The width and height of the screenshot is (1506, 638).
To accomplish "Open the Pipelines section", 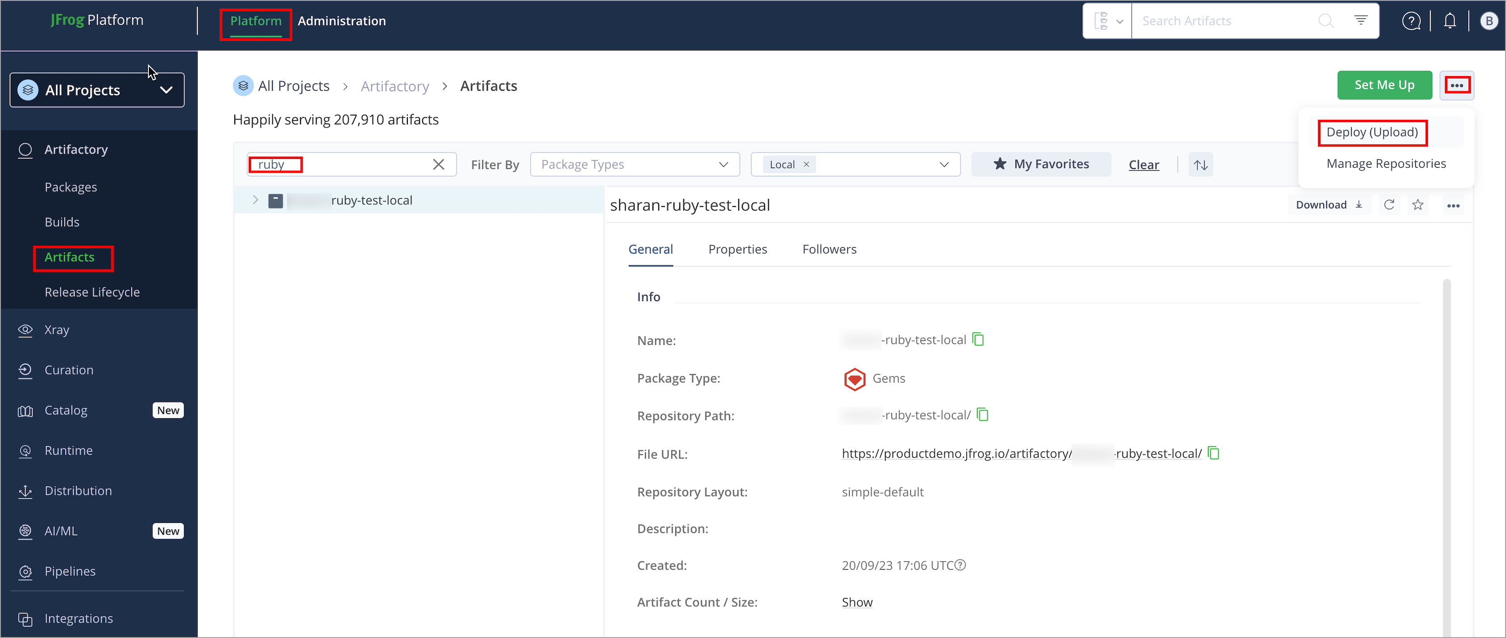I will pyautogui.click(x=70, y=571).
